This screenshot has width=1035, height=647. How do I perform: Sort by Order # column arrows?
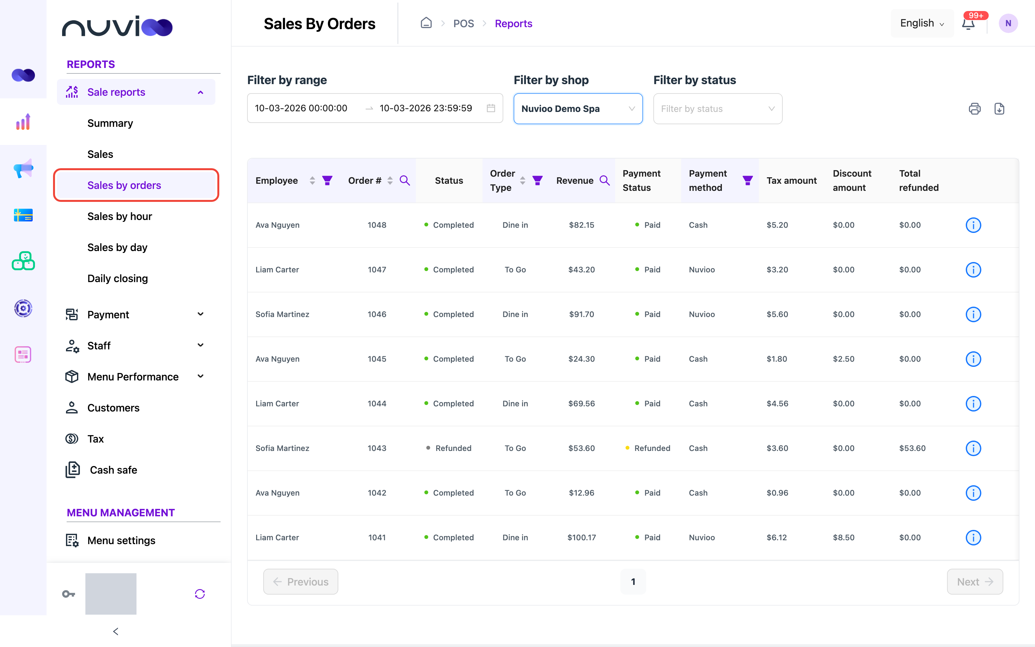390,181
